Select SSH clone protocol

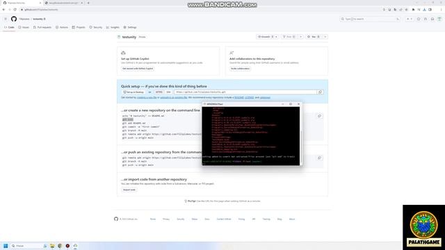point(168,92)
